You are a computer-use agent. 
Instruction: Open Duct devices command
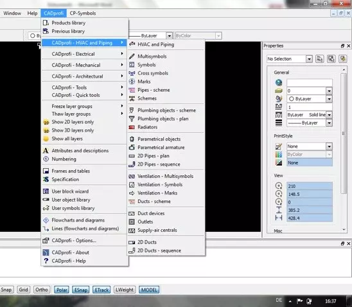click(x=151, y=213)
